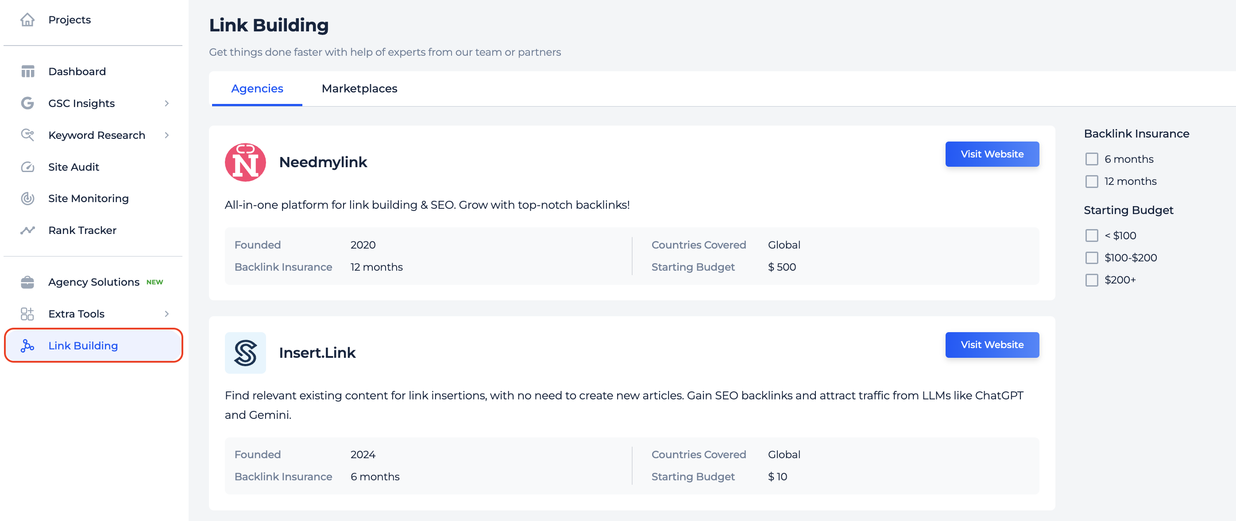Toggle the $200+ budget checkbox

coord(1092,280)
